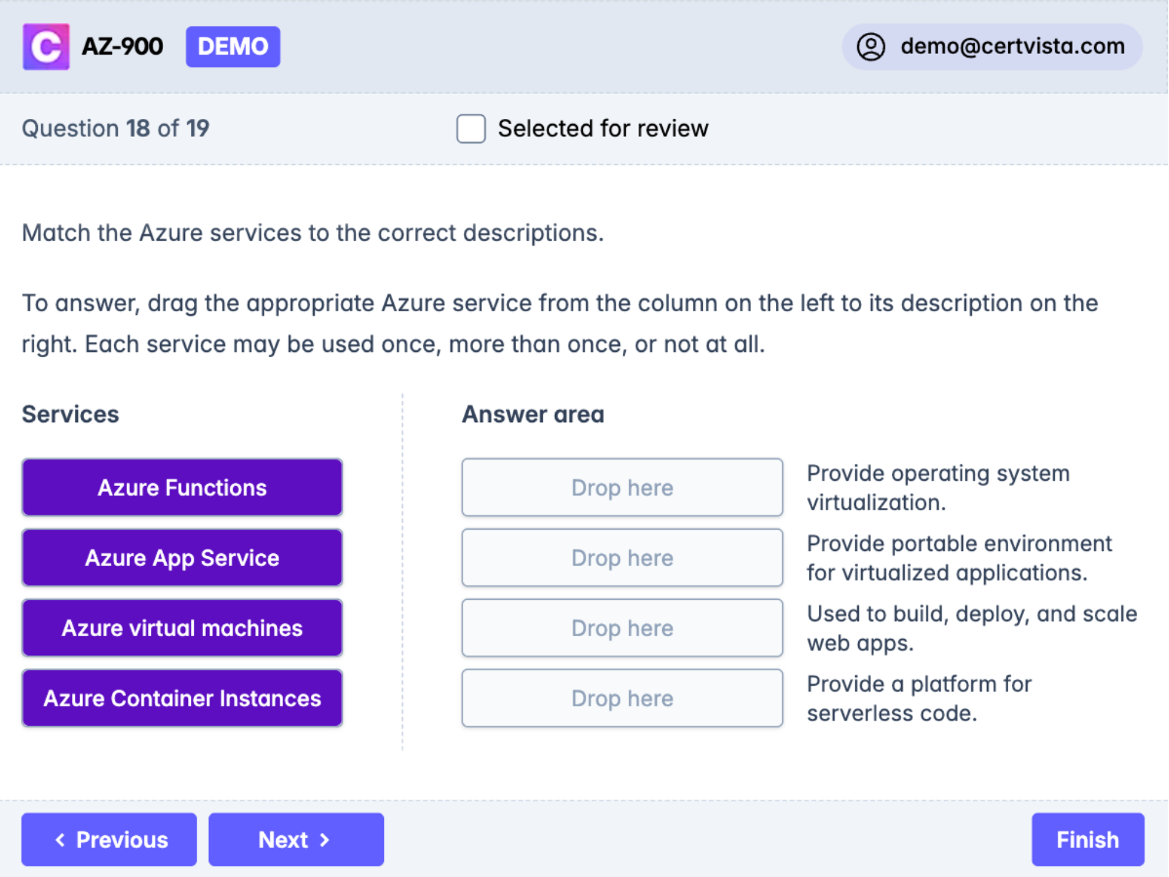The width and height of the screenshot is (1169, 877).
Task: Click the Answer area heading
Action: coord(532,414)
